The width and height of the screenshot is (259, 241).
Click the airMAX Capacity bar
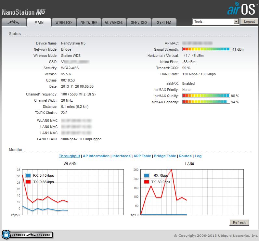(206, 102)
